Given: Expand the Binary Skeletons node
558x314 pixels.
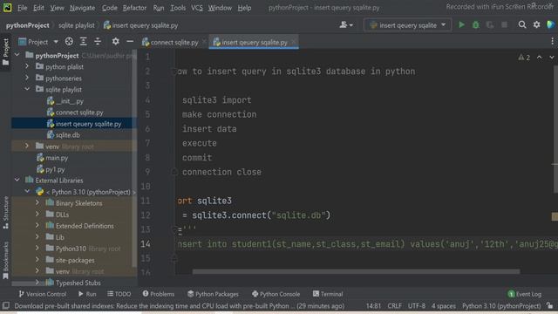Looking at the screenshot, I should pyautogui.click(x=37, y=203).
